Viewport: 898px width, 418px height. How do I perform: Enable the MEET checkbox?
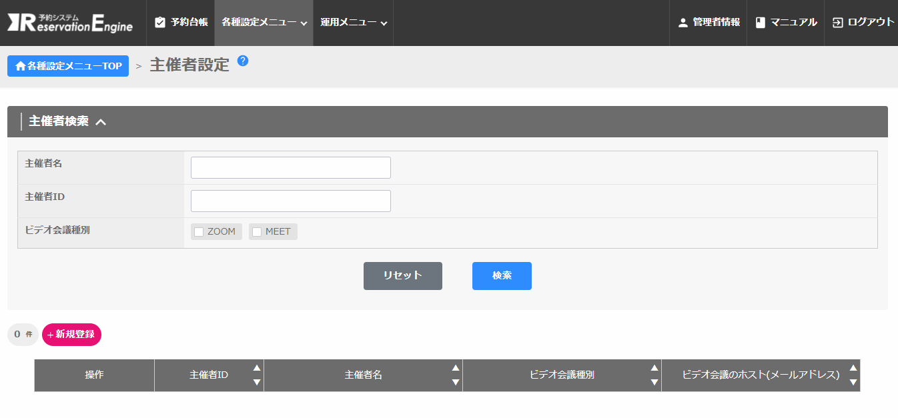pos(257,232)
